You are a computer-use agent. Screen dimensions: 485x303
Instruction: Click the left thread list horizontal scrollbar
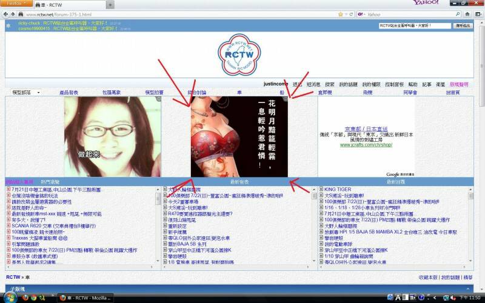click(81, 267)
